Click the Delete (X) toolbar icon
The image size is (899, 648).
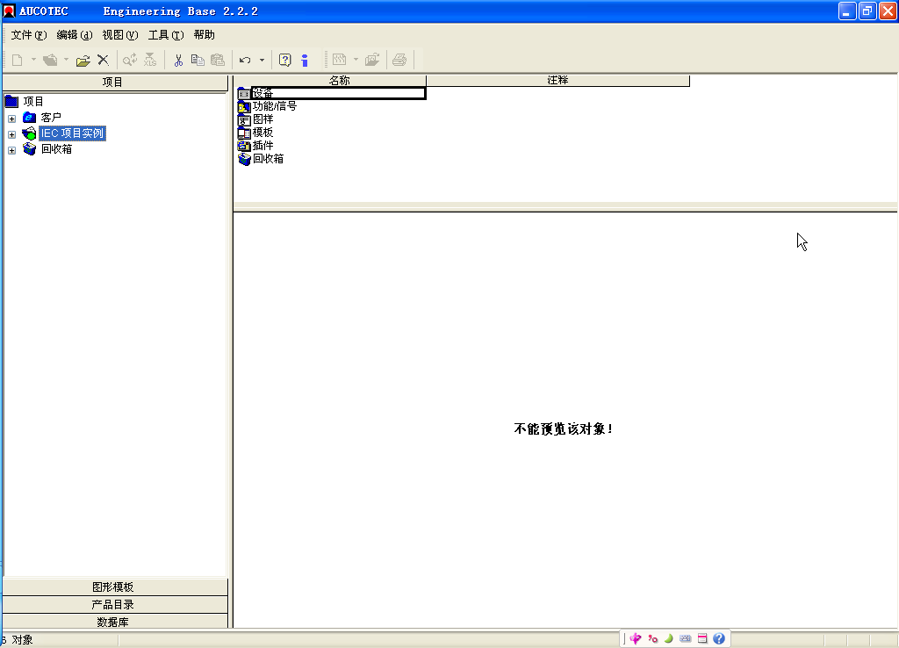(104, 60)
